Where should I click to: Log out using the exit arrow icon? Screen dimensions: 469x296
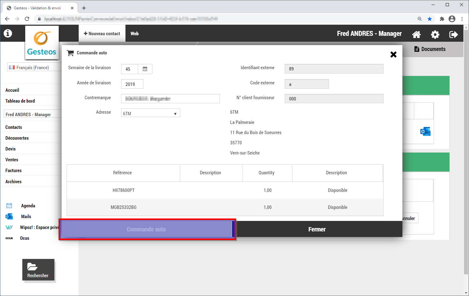pyautogui.click(x=454, y=34)
